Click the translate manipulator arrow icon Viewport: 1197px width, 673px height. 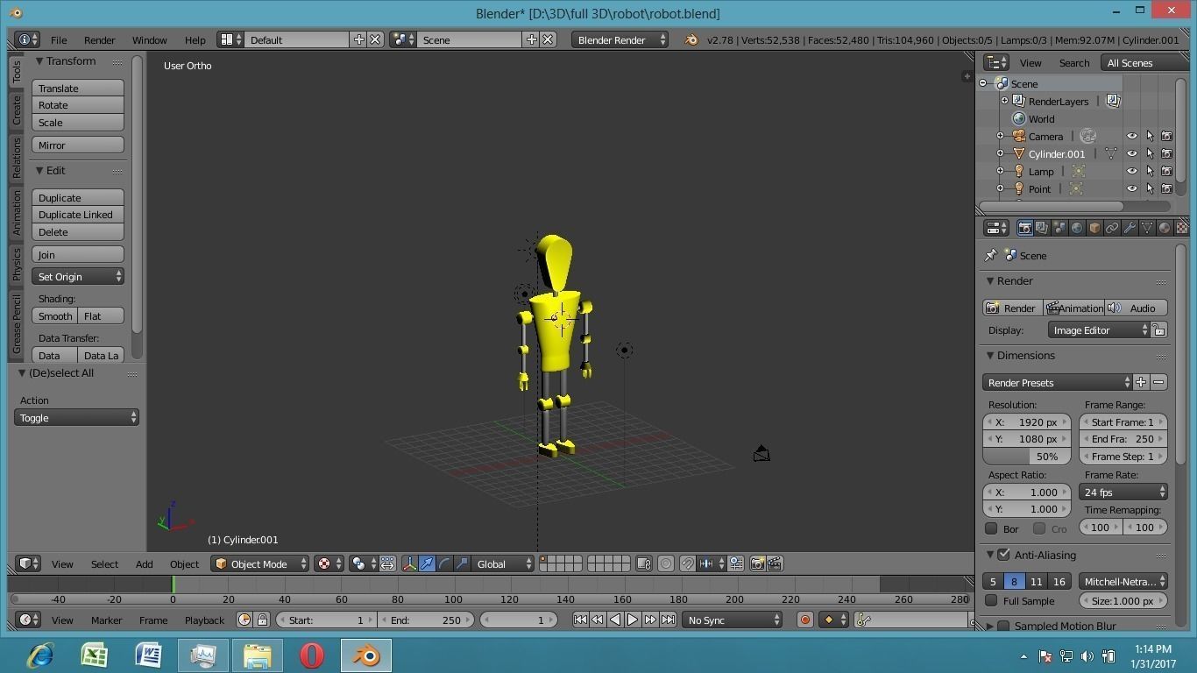427,564
